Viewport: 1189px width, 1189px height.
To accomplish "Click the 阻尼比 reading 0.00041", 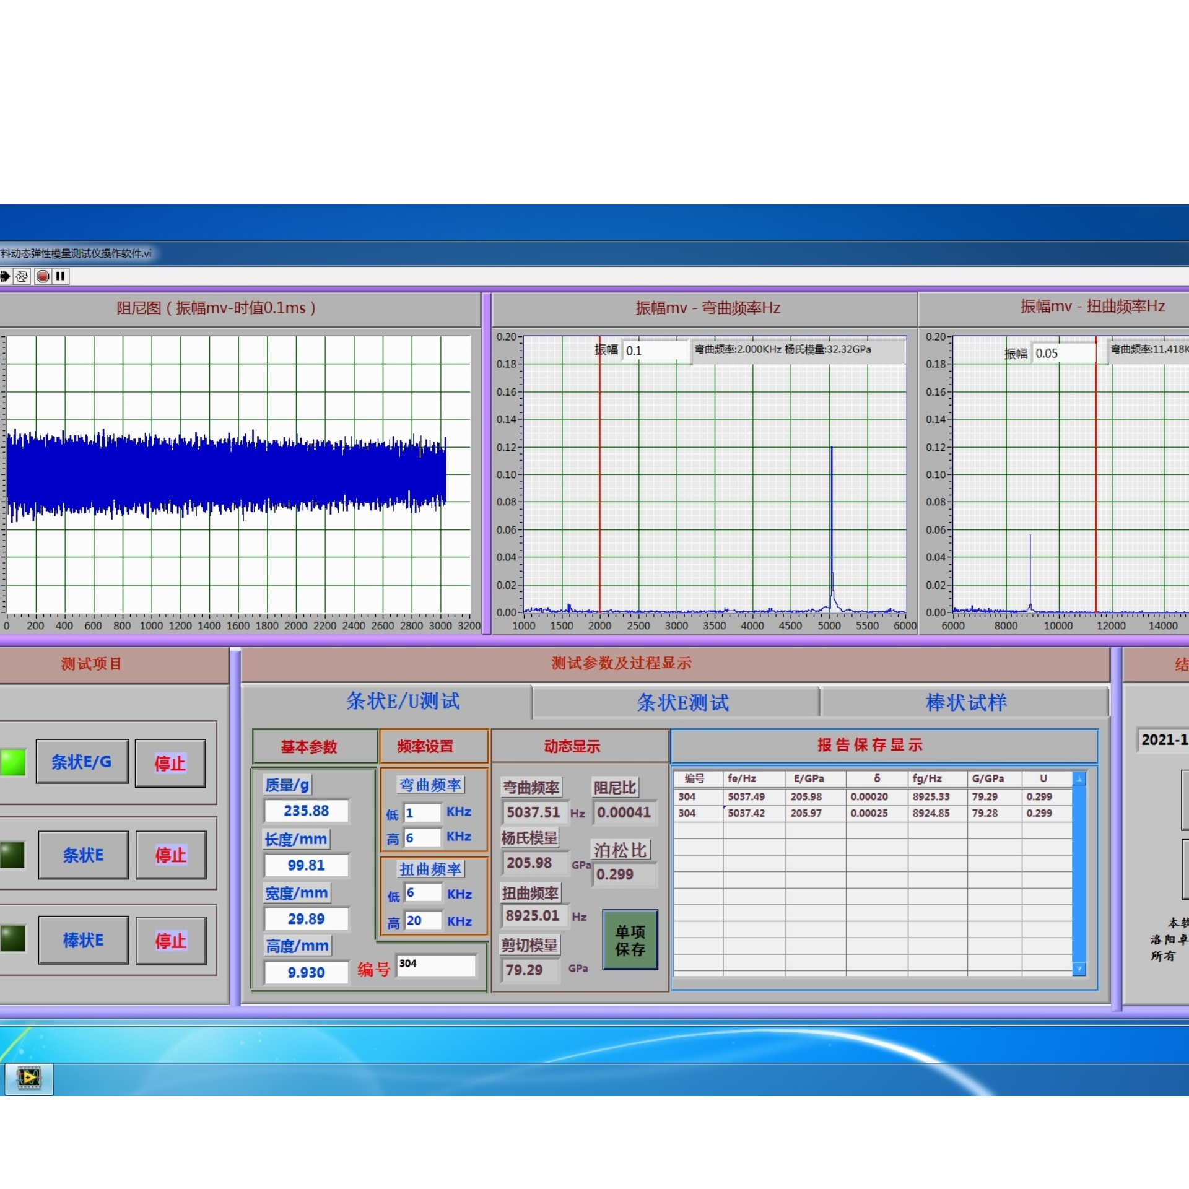I will click(x=624, y=812).
